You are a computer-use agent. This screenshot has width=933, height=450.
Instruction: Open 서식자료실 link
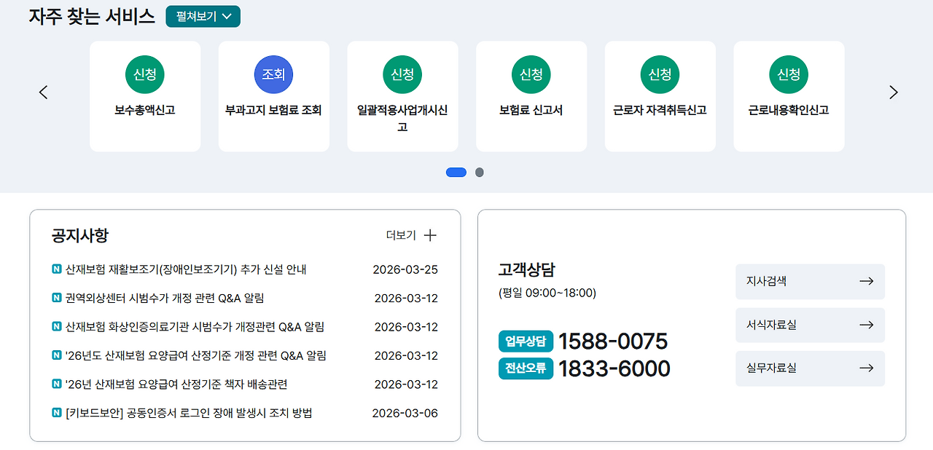[x=810, y=325]
